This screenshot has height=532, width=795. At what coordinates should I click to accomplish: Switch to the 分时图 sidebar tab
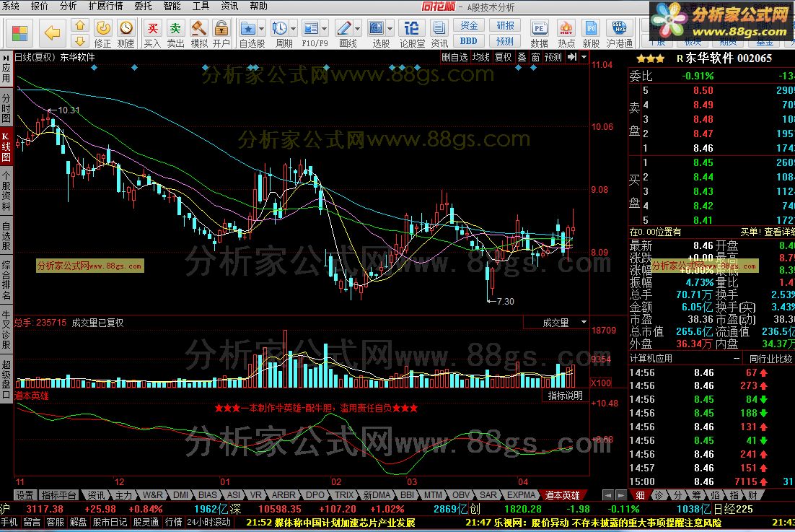tap(6, 107)
